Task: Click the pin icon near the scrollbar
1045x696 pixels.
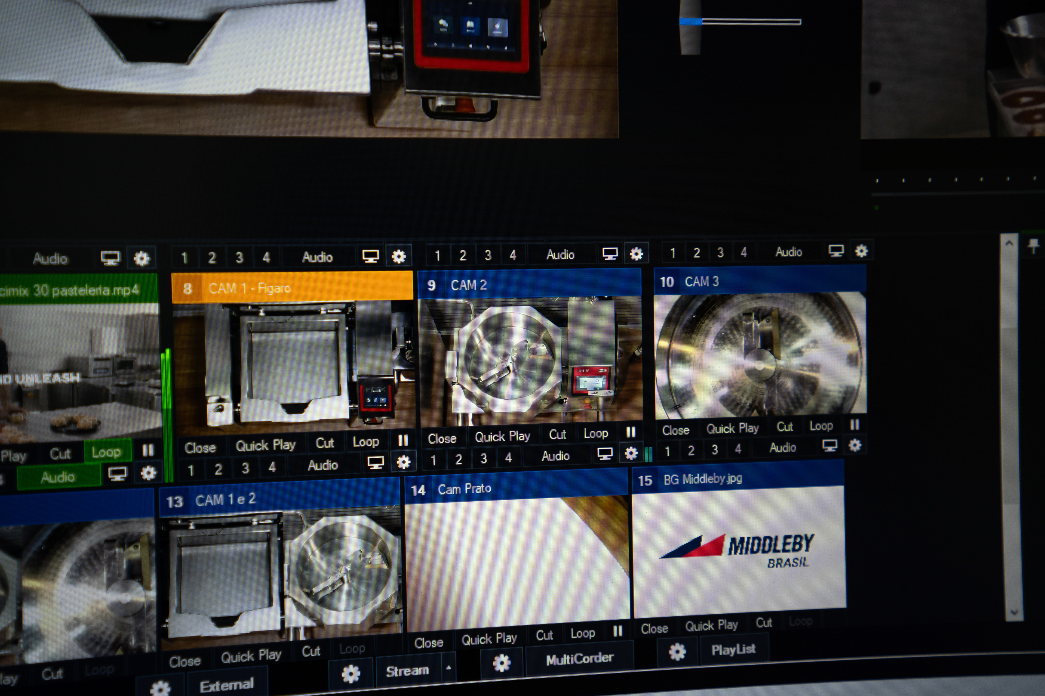Action: click(x=1034, y=246)
